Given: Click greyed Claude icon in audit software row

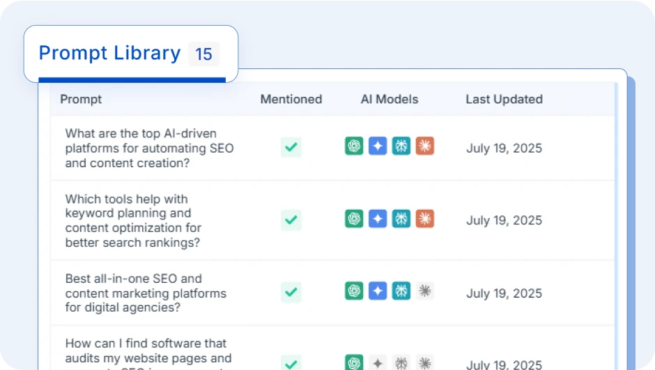Looking at the screenshot, I should [x=425, y=362].
